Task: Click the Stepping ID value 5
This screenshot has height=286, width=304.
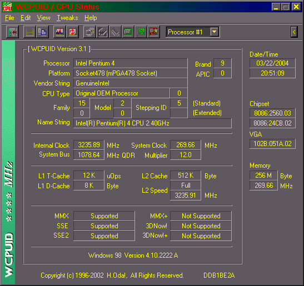Action: pyautogui.click(x=179, y=103)
